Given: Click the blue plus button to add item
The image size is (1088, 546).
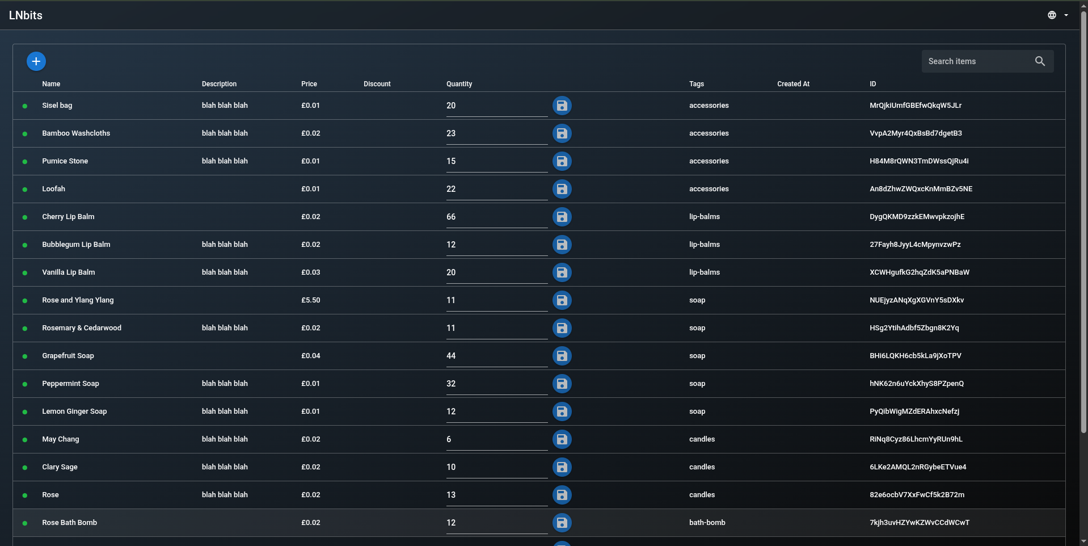Looking at the screenshot, I should coord(36,61).
